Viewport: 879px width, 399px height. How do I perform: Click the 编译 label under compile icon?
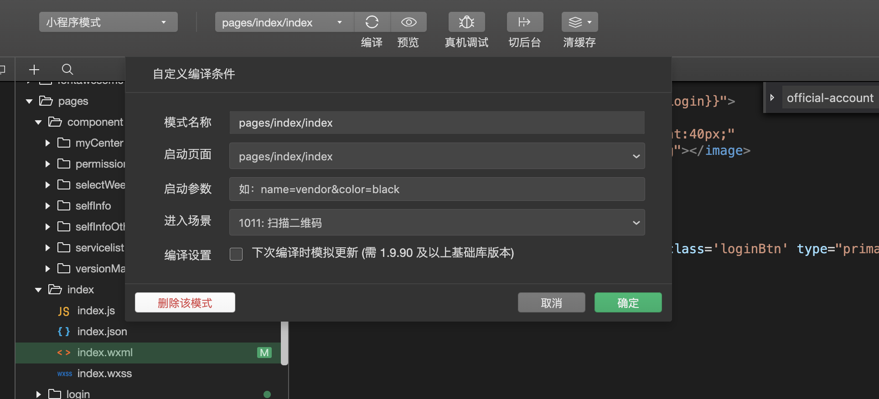[372, 42]
